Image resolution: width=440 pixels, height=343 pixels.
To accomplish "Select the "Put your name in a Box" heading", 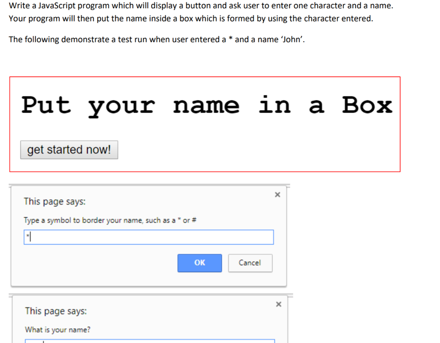I will [207, 105].
